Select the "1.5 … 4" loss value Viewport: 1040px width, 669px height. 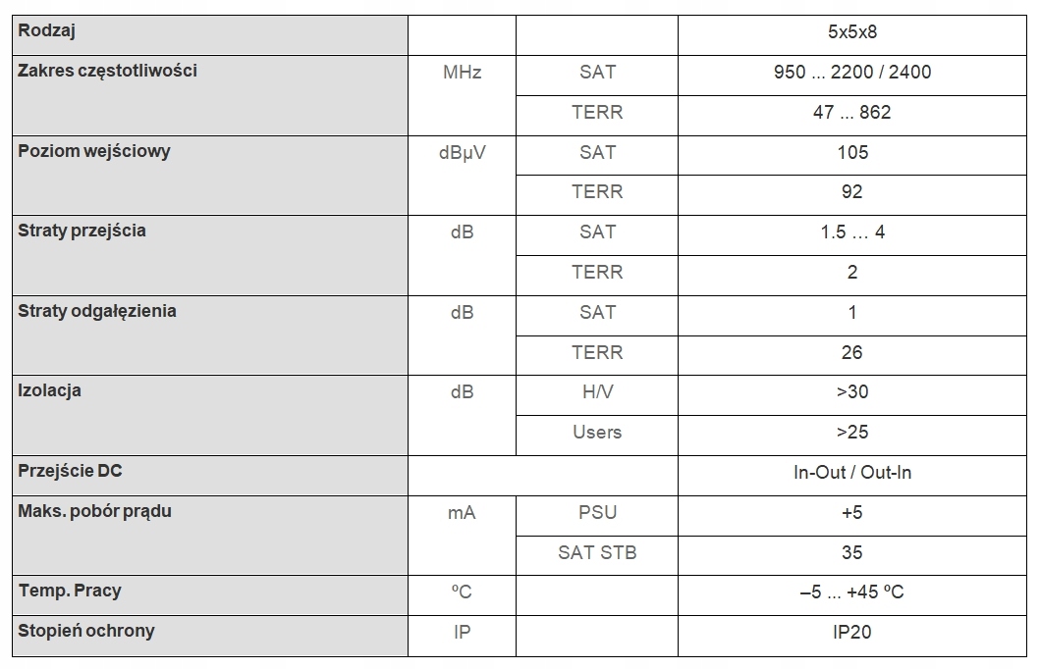851,232
